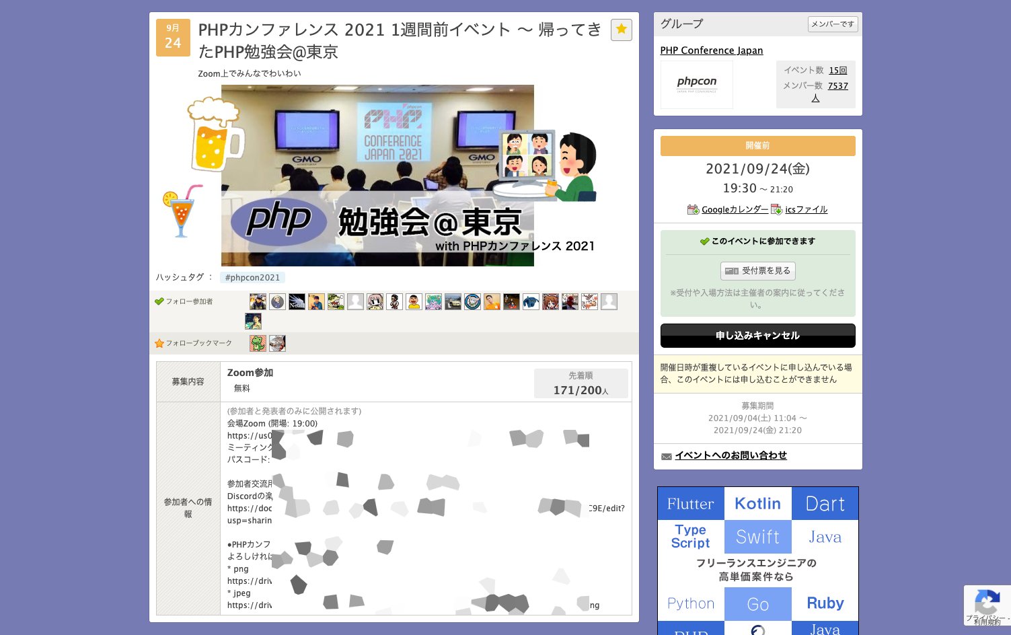The width and height of the screenshot is (1011, 635).
Task: Click the ticket icon on the 受付票を見る button
Action: (732, 271)
